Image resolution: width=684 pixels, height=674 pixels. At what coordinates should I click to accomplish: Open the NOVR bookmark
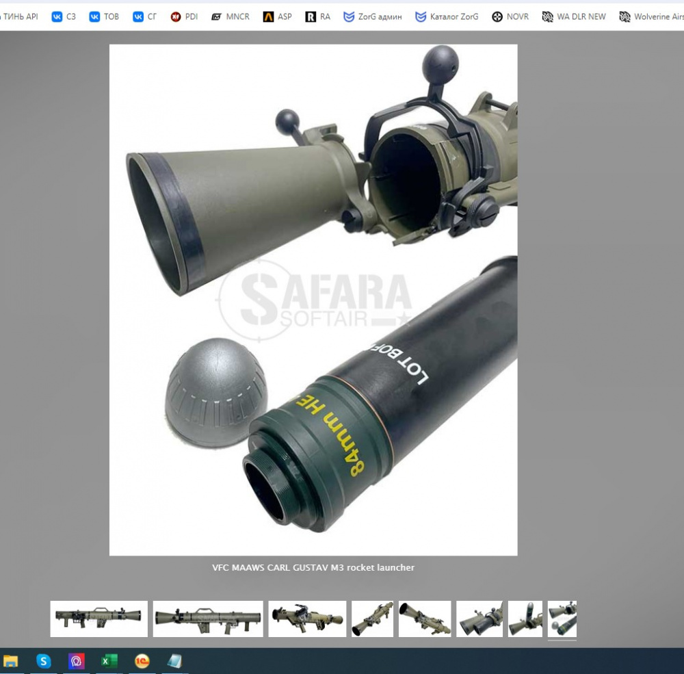pyautogui.click(x=510, y=16)
